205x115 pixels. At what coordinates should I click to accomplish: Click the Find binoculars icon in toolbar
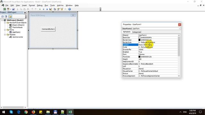(28, 9)
